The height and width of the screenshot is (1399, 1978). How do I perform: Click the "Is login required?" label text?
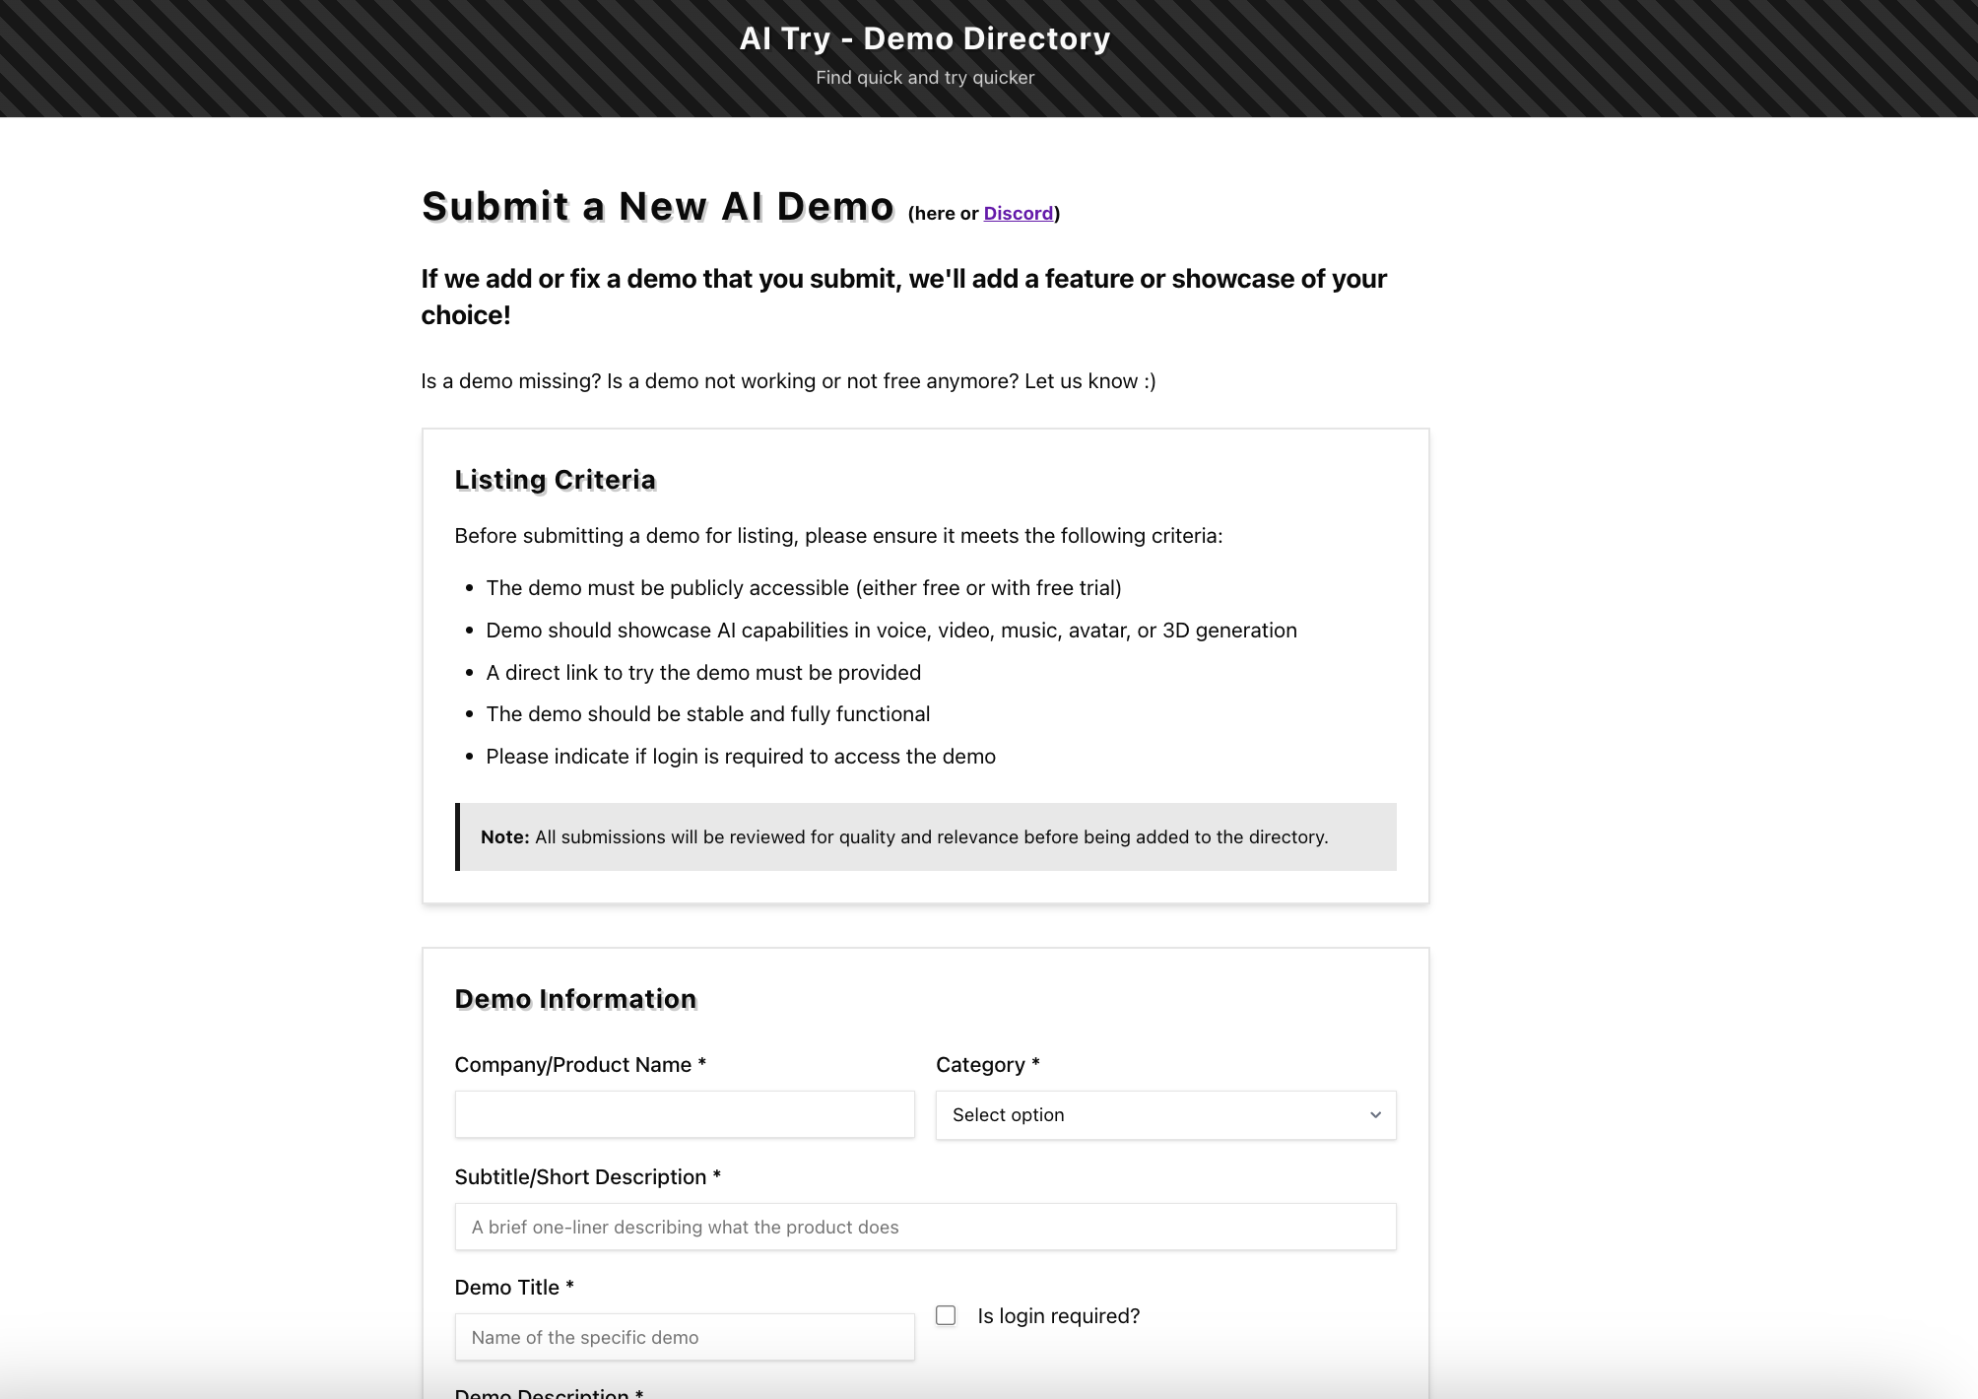(1058, 1316)
